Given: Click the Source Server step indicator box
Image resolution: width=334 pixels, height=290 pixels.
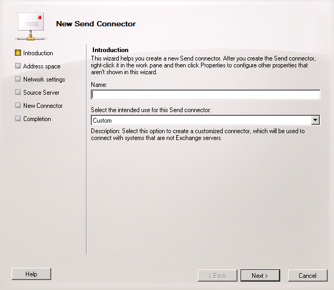Looking at the screenshot, I should click(x=18, y=92).
